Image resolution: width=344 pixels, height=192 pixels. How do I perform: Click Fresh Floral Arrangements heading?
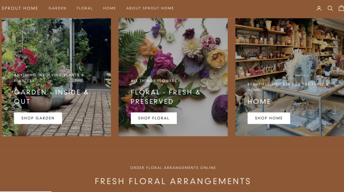[173, 181]
